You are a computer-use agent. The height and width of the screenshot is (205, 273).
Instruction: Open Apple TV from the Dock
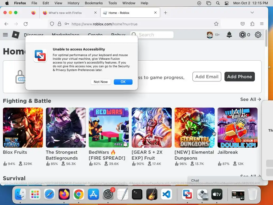click(x=217, y=194)
